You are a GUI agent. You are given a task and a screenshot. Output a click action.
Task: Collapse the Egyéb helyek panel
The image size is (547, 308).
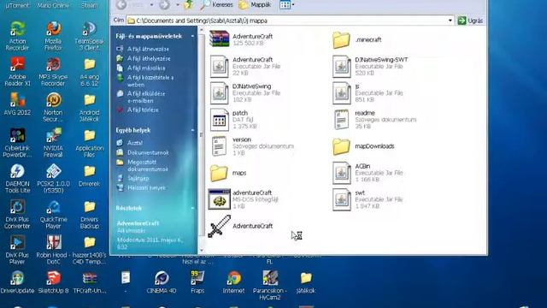[192, 130]
